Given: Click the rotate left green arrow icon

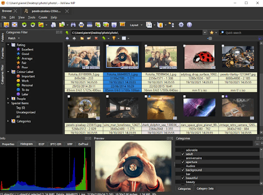Looking at the screenshot, I should [x=24, y=25].
